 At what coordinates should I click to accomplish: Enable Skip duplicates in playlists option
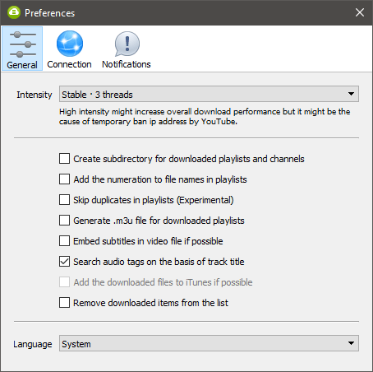(65, 200)
